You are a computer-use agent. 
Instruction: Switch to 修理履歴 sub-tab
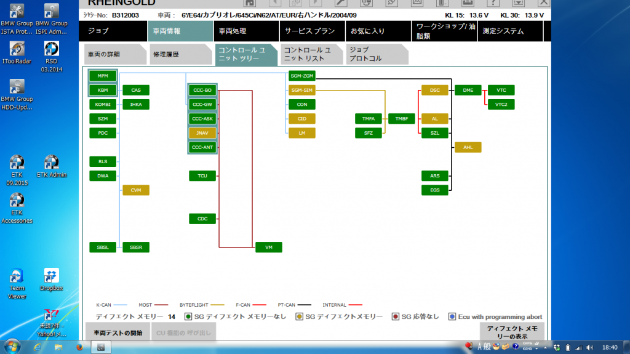[x=181, y=54]
